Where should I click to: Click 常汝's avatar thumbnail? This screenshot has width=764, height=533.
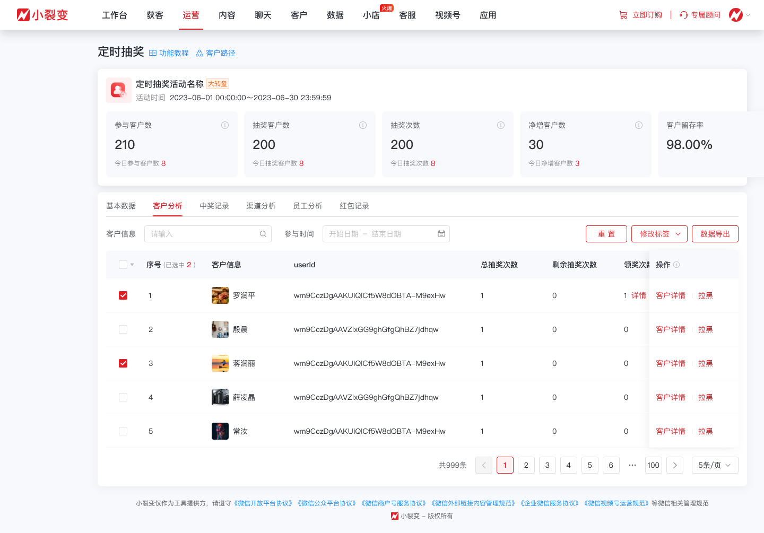click(220, 431)
